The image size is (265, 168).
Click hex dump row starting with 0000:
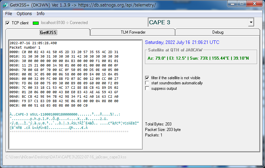(64, 52)
